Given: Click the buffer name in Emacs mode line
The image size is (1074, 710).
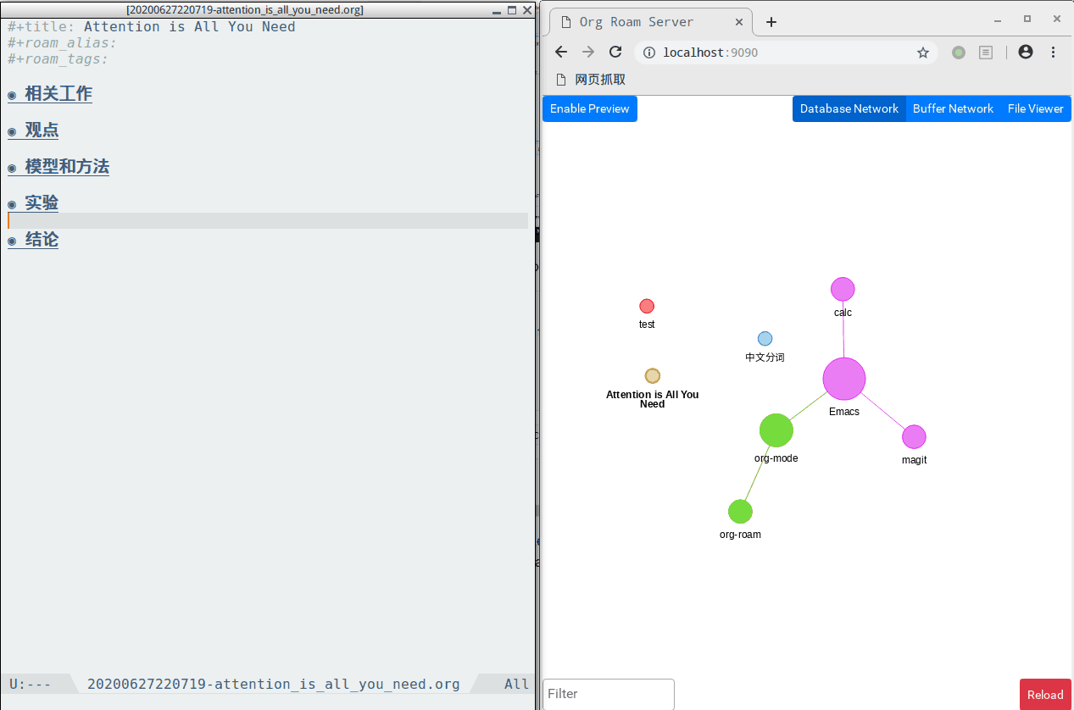Looking at the screenshot, I should click(273, 684).
